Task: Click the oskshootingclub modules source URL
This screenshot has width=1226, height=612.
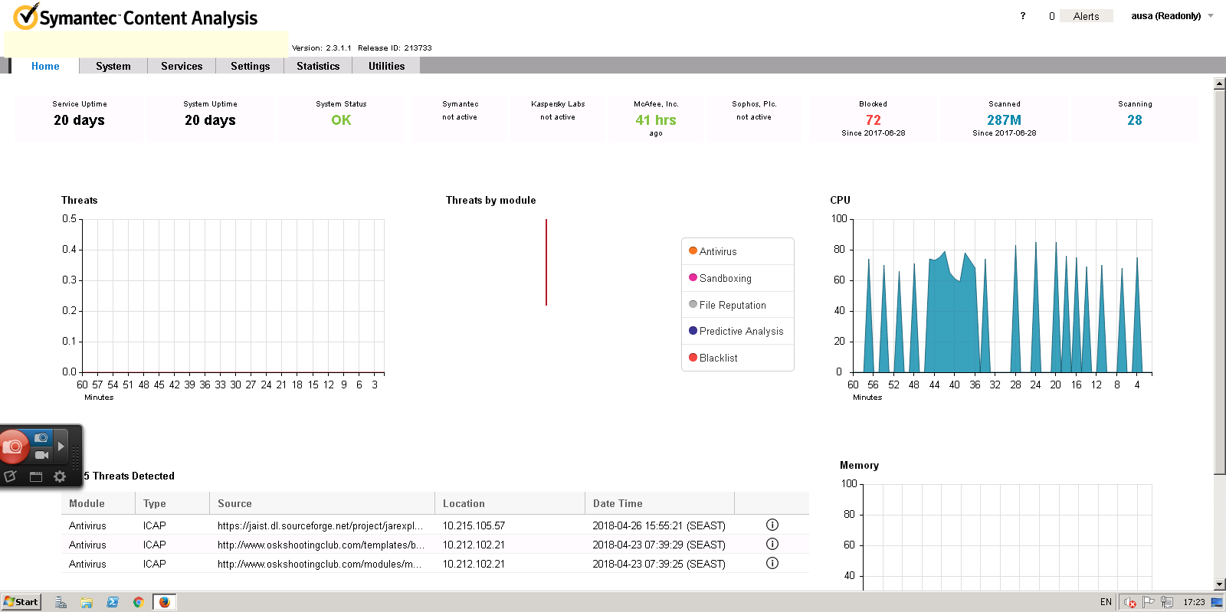Action: [320, 564]
